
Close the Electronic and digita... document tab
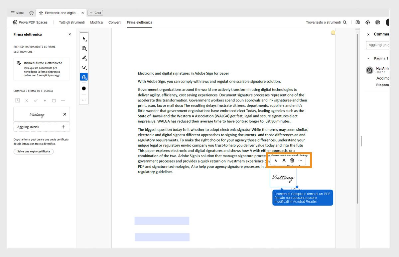[82, 13]
